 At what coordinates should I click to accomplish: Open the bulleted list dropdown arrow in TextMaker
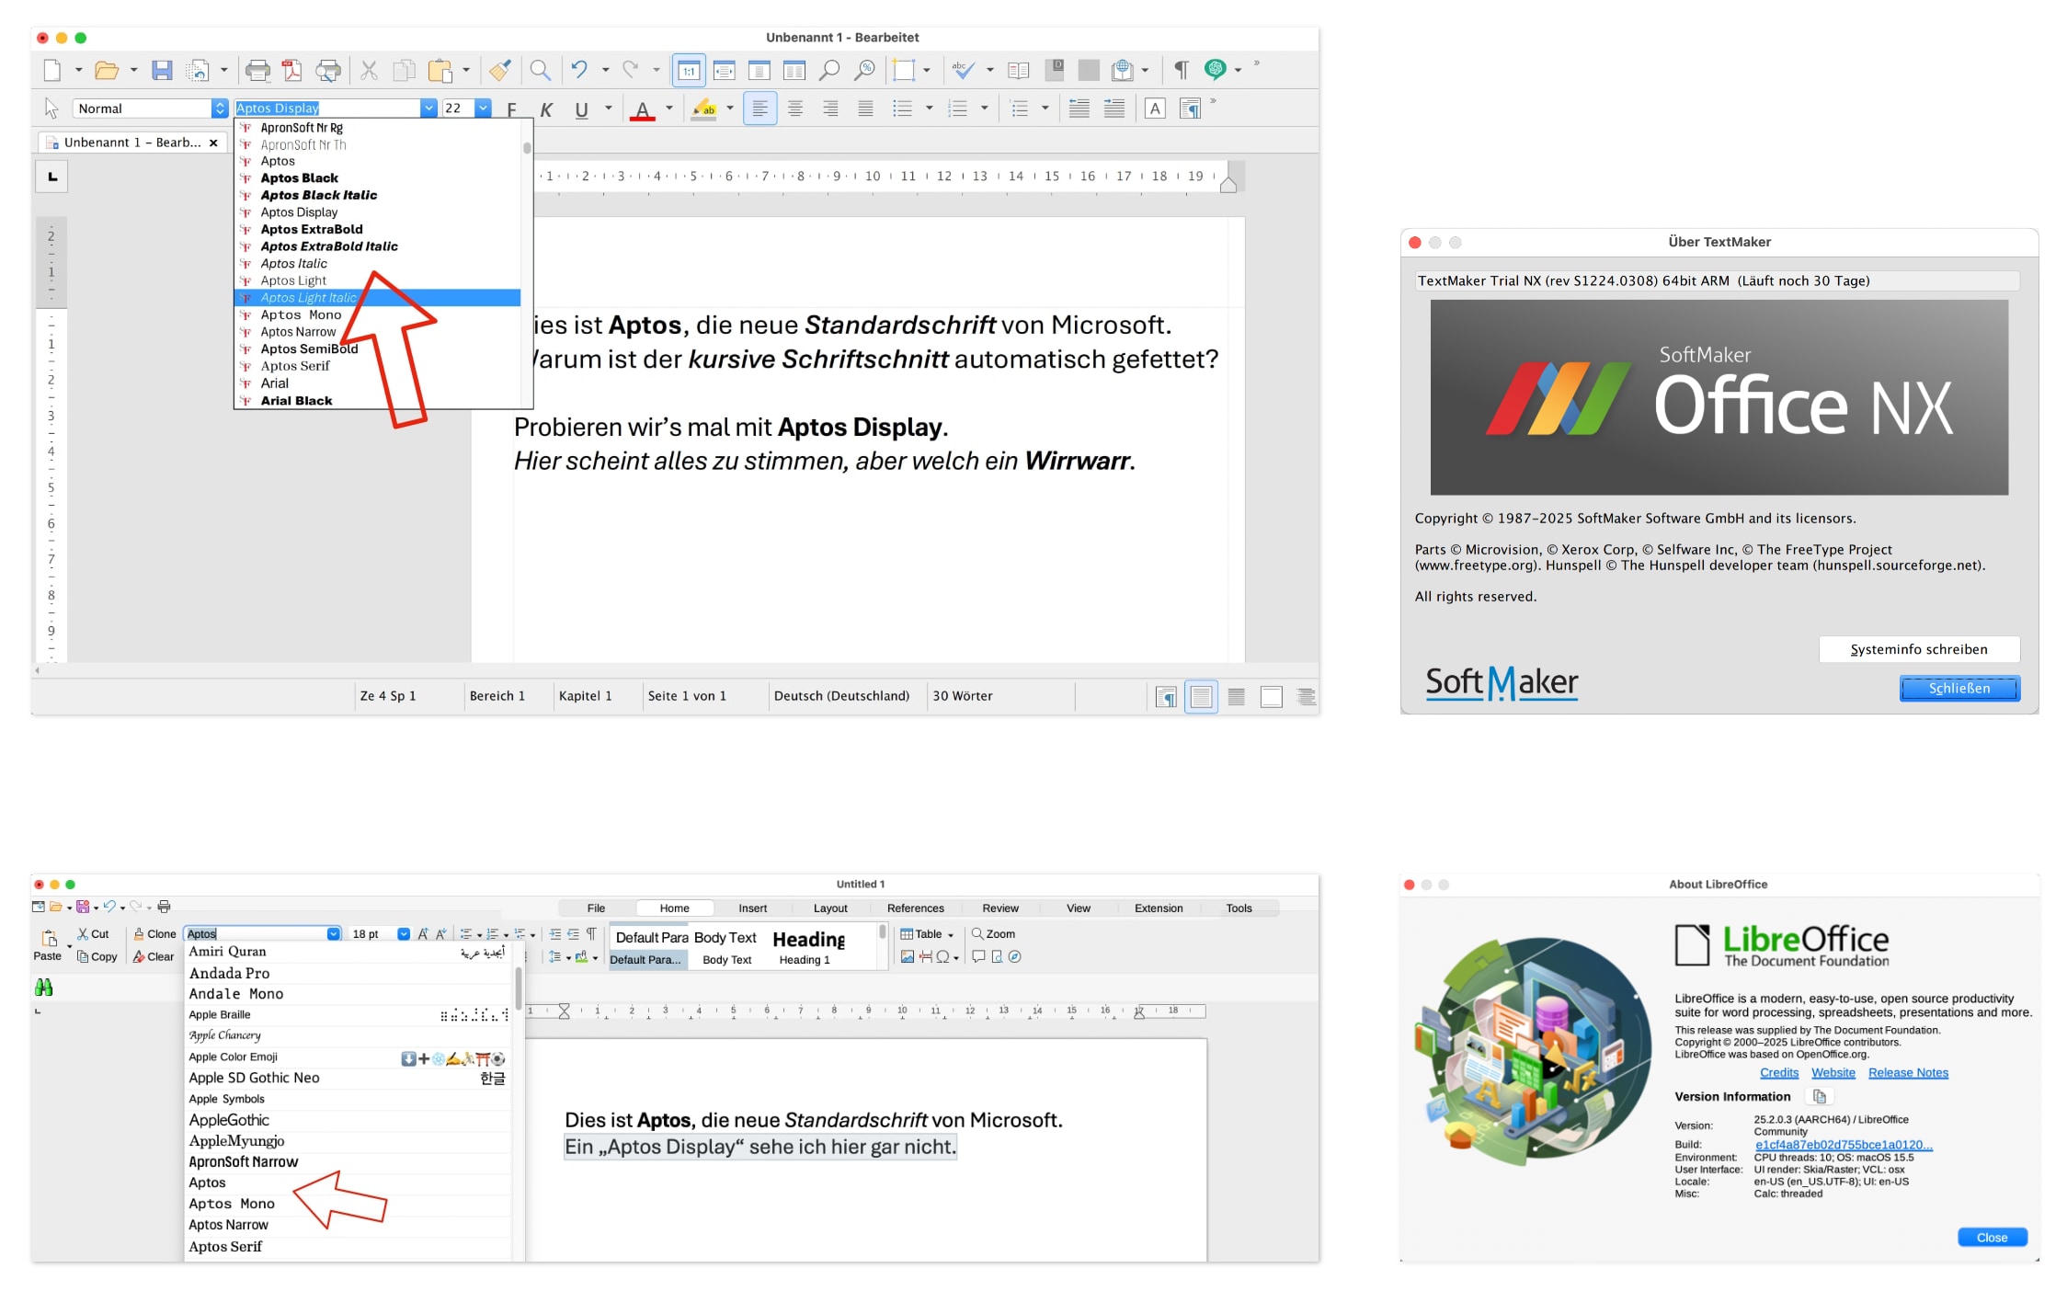coord(930,109)
